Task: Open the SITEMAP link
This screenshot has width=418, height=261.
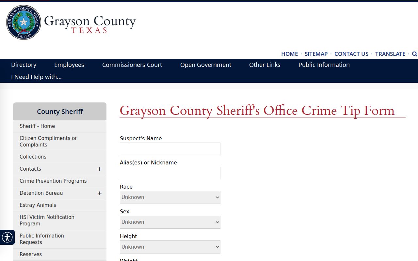Action: coord(316,54)
